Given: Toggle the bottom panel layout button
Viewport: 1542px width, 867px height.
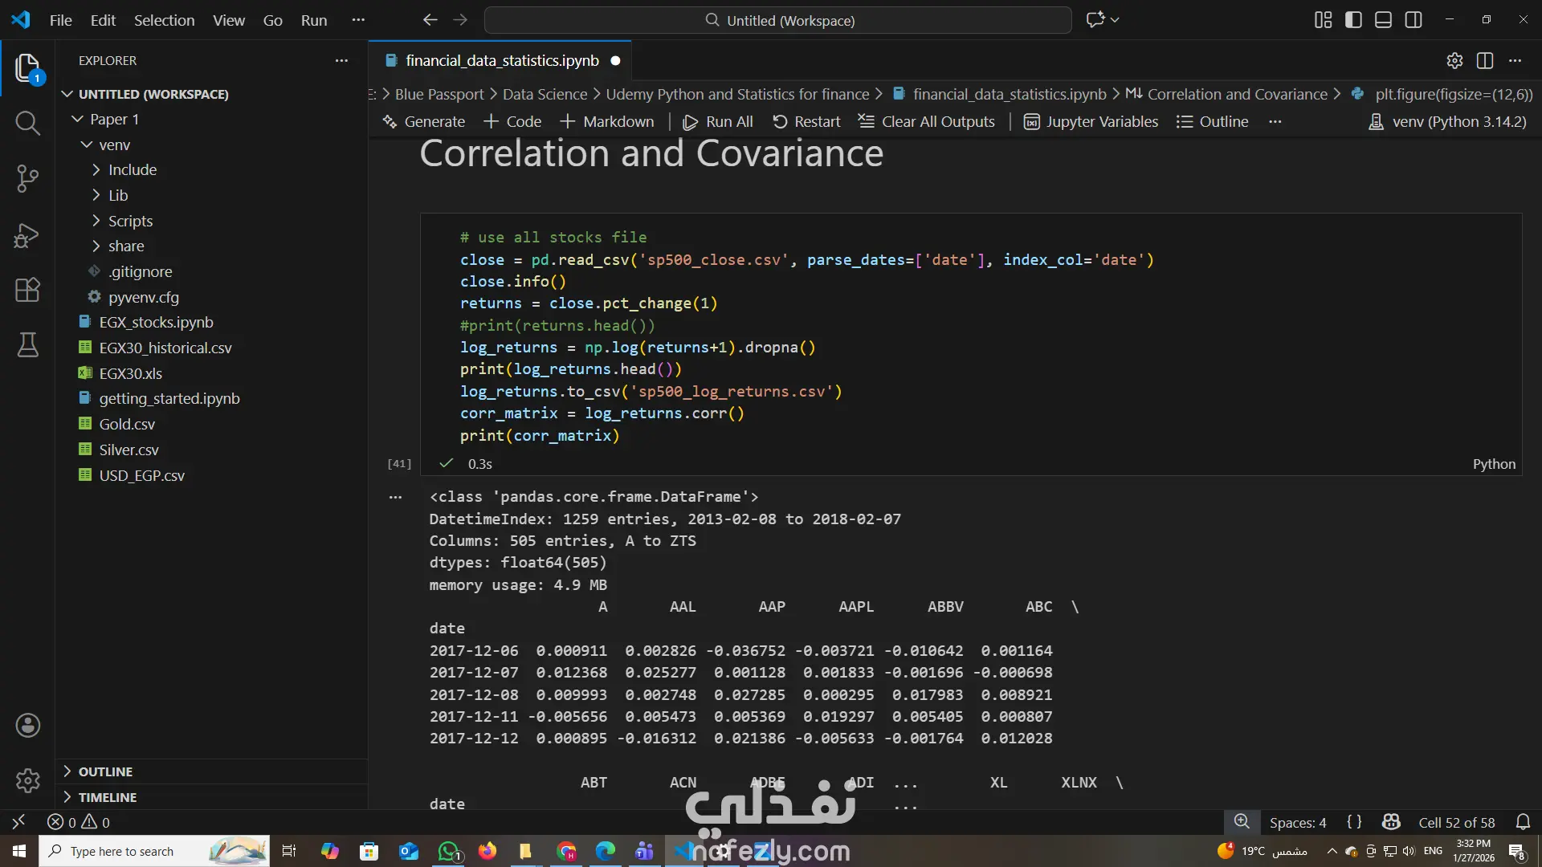Looking at the screenshot, I should (x=1383, y=20).
